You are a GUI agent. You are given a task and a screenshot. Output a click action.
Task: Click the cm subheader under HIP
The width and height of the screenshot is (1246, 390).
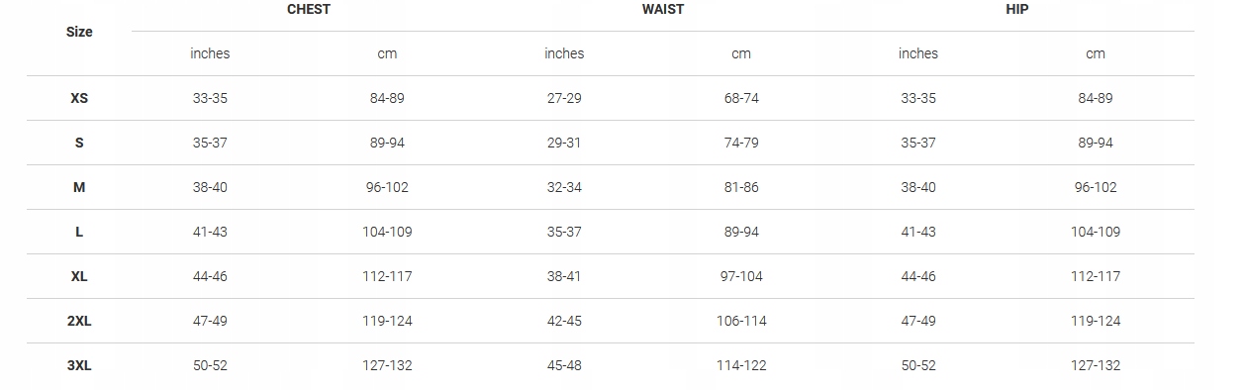(1096, 53)
